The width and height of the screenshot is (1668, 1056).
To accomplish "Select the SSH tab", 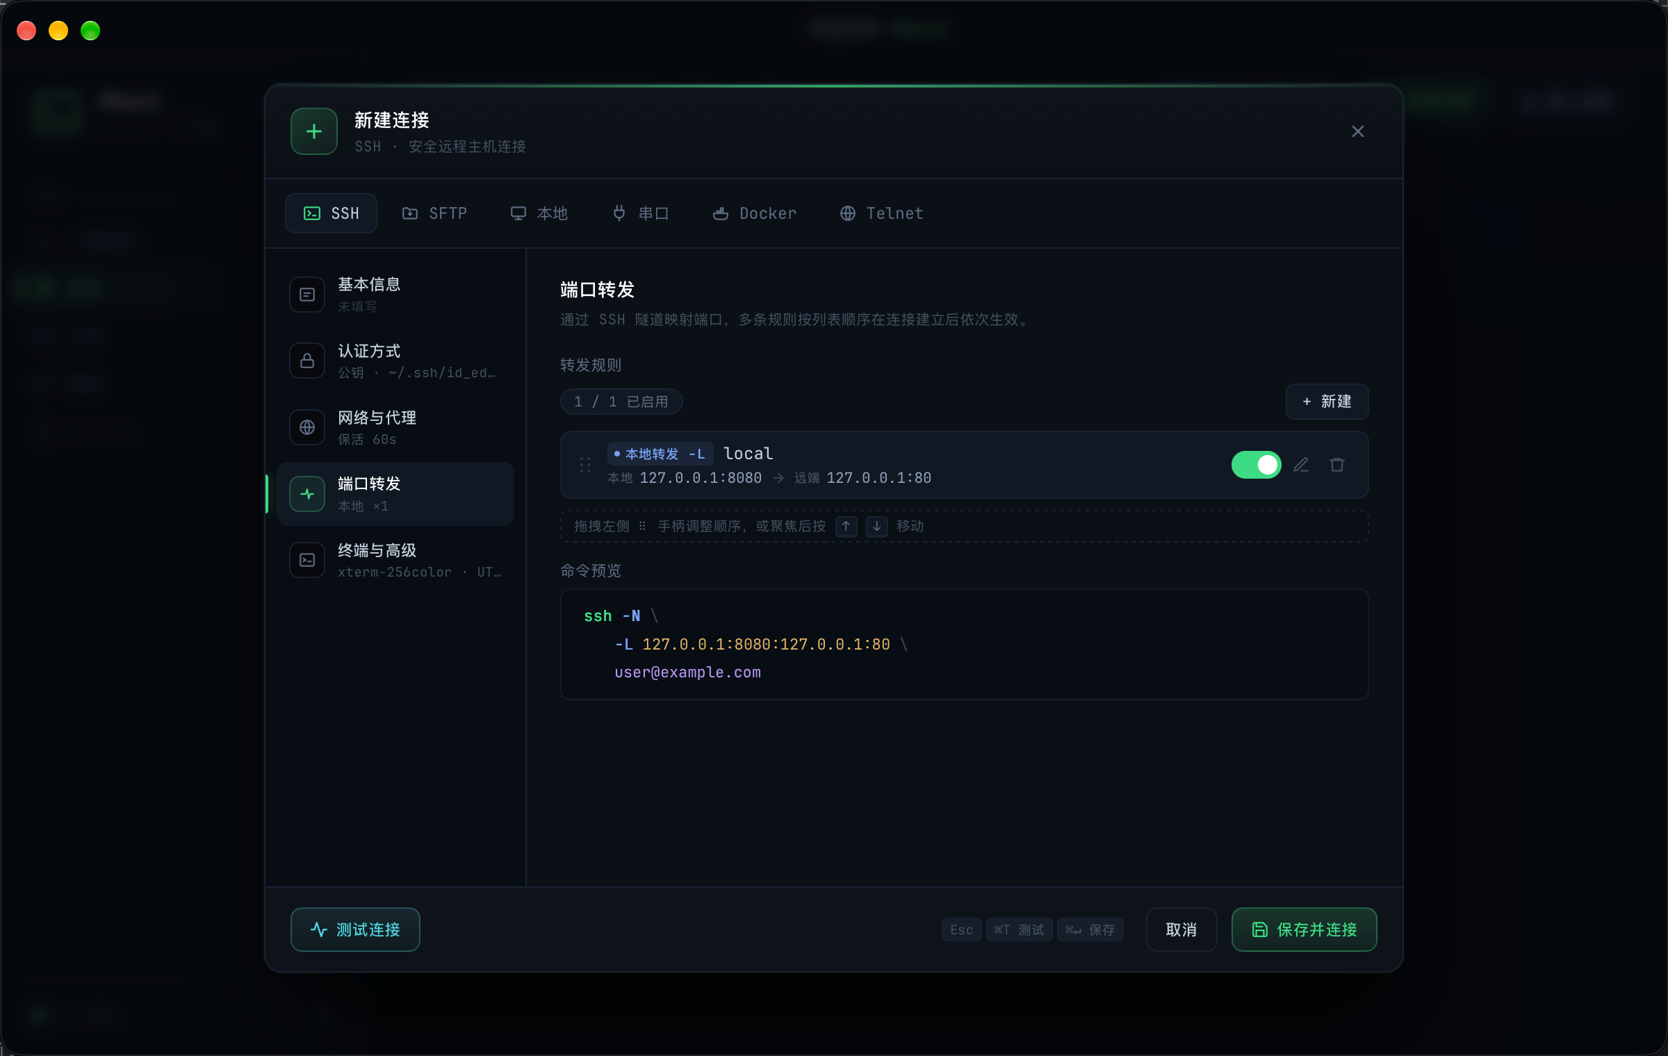I will pyautogui.click(x=331, y=213).
